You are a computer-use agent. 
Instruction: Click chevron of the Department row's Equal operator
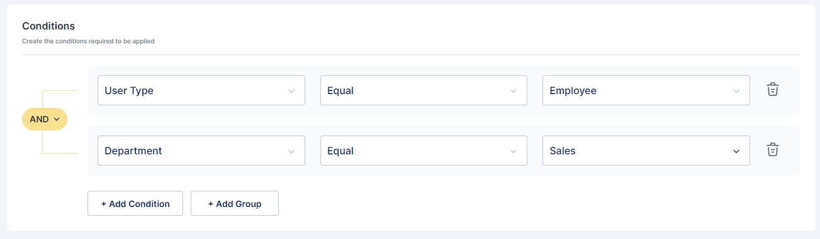tap(514, 151)
